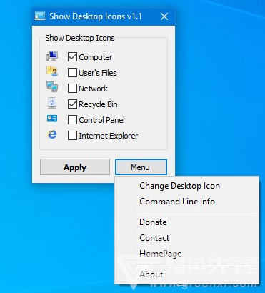Check the Internet Explorer checkbox

point(72,136)
